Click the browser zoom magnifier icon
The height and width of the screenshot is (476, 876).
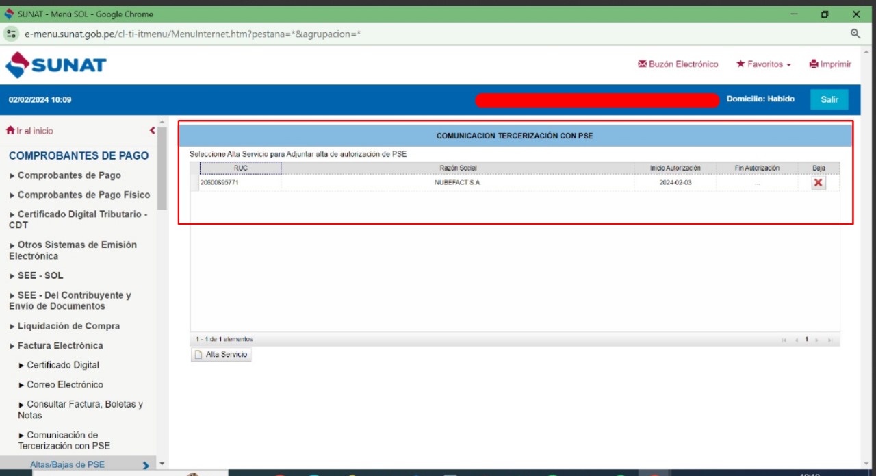pos(855,34)
